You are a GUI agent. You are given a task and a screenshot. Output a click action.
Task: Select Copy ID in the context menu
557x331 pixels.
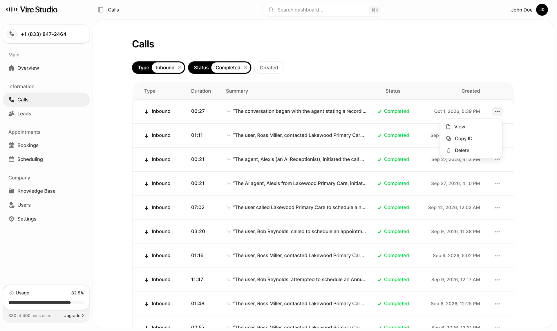click(x=471, y=138)
